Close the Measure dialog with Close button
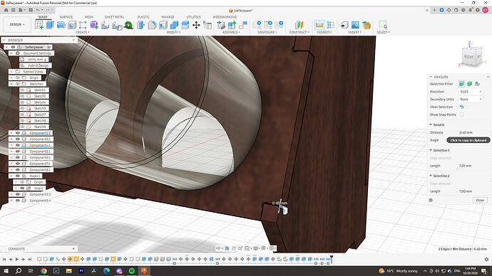This screenshot has height=276, width=492. [480, 201]
